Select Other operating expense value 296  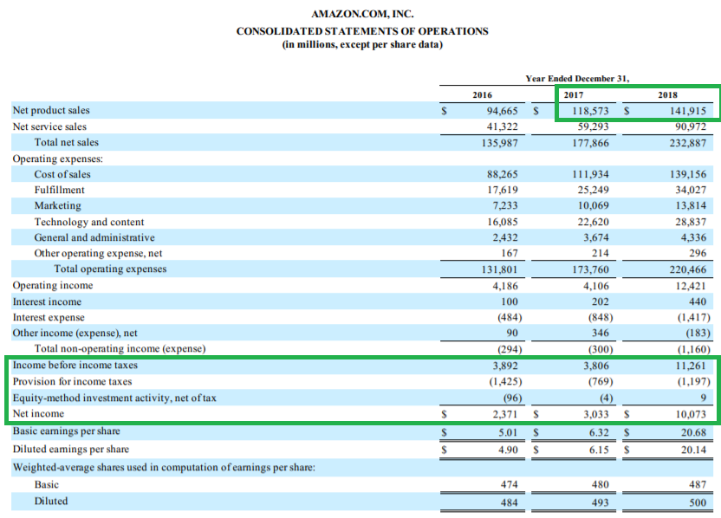point(698,253)
